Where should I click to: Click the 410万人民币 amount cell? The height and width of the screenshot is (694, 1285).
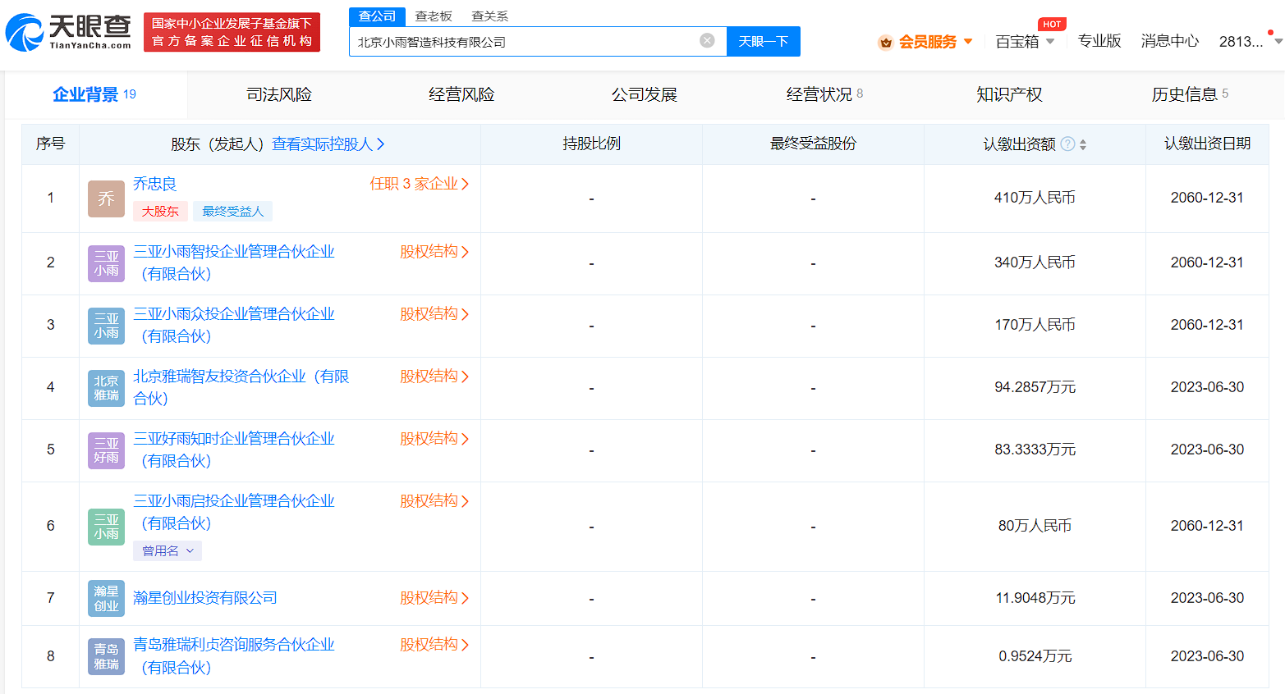[x=1035, y=198]
